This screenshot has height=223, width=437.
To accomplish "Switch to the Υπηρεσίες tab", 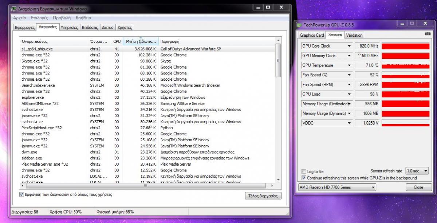I will coord(69,27).
